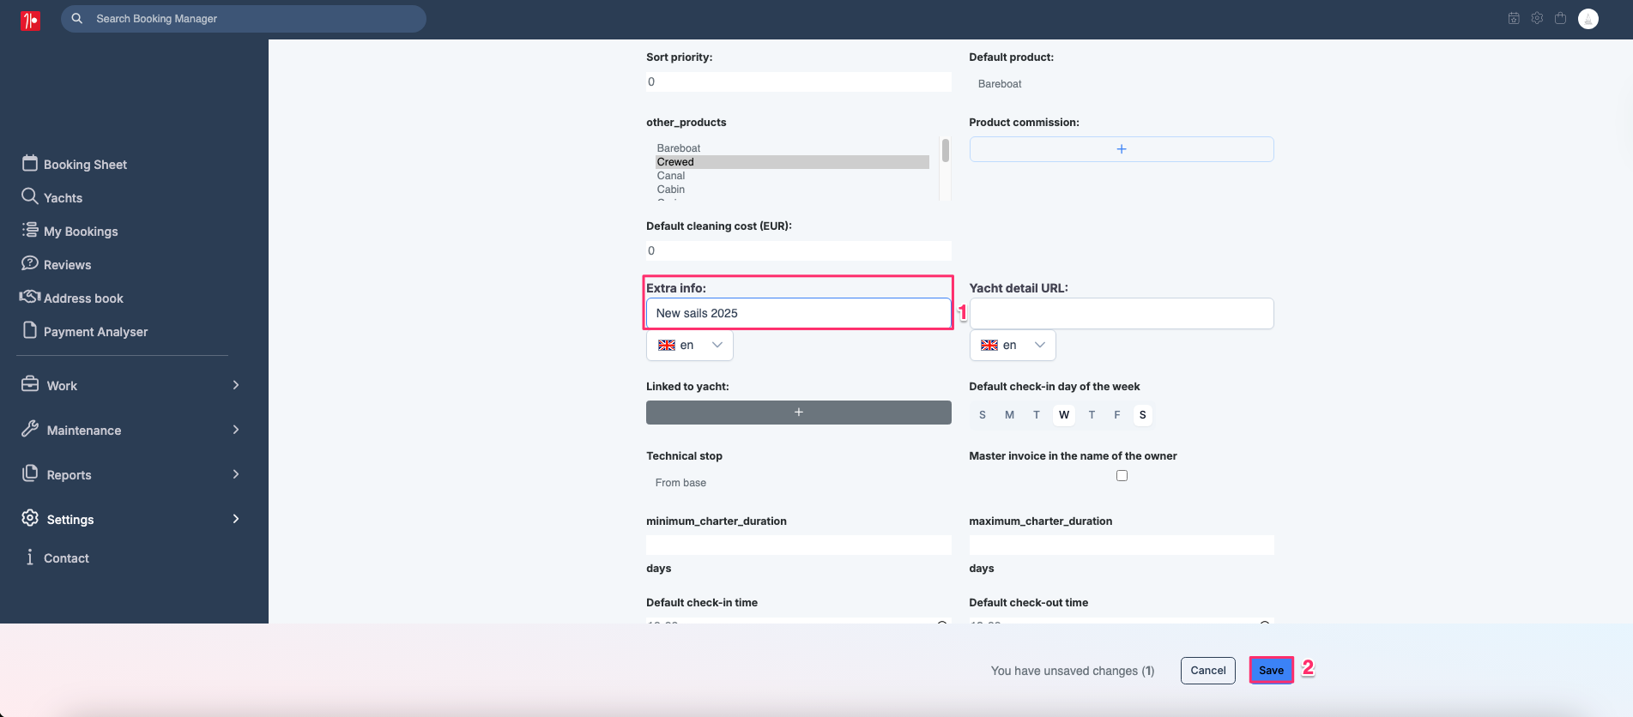Select Canal in other_products list
The height and width of the screenshot is (717, 1633).
(793, 176)
